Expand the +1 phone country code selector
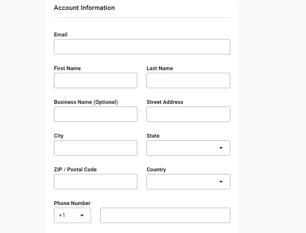306x233 pixels. click(x=72, y=215)
